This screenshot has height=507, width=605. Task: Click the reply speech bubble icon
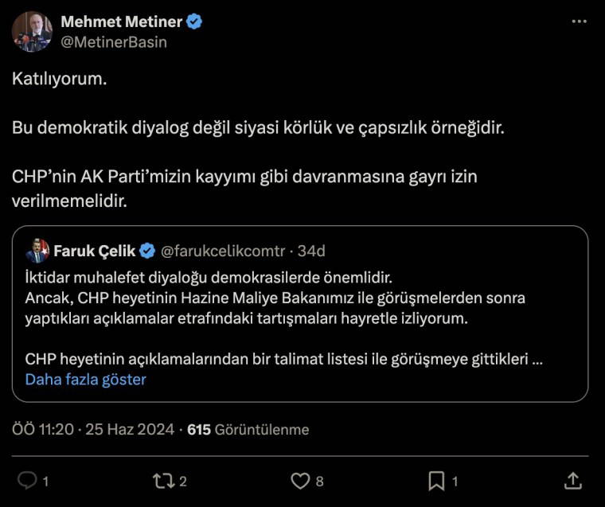27,481
